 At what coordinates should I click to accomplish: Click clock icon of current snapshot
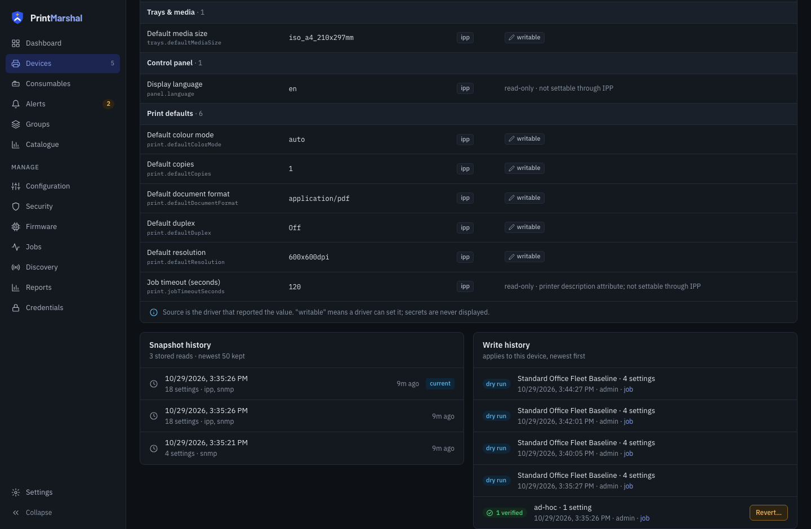pos(154,384)
